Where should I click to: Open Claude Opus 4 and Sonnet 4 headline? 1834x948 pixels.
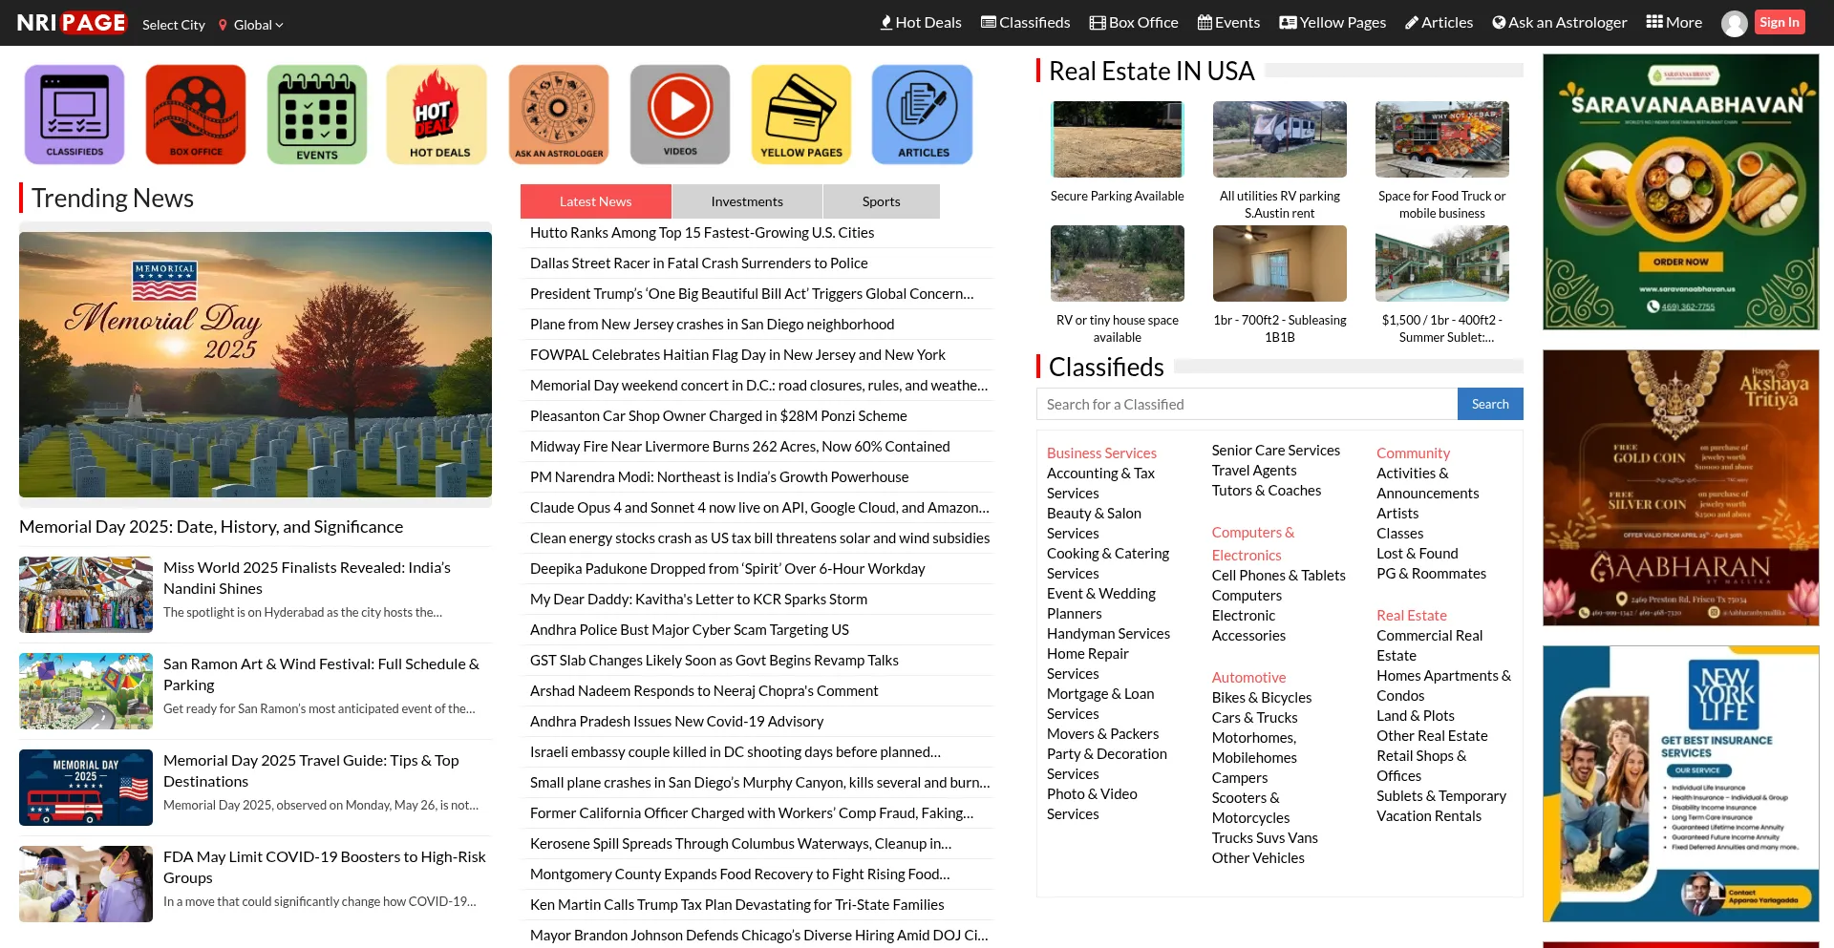(x=759, y=507)
